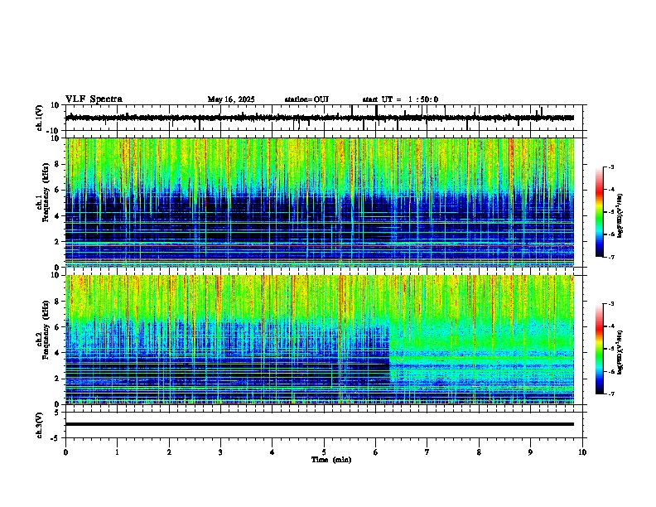Click time axis tick label "7"

coord(427,452)
